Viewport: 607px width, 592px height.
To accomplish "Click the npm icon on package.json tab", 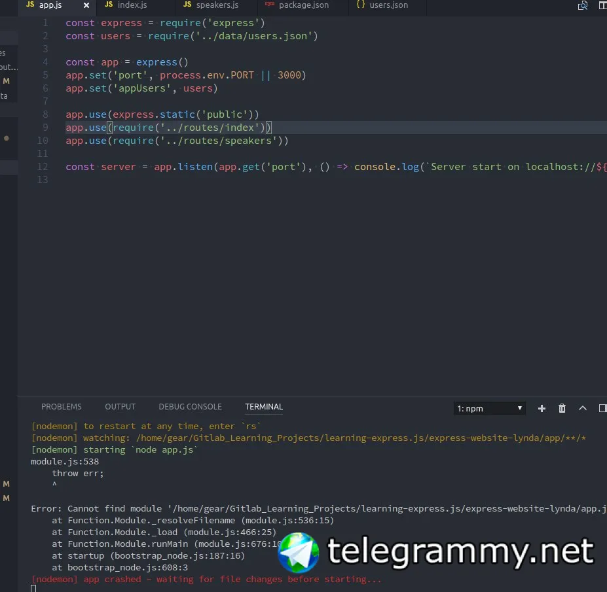I will [x=269, y=5].
